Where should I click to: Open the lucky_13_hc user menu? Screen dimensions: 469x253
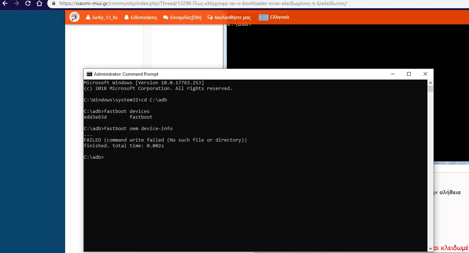click(102, 17)
